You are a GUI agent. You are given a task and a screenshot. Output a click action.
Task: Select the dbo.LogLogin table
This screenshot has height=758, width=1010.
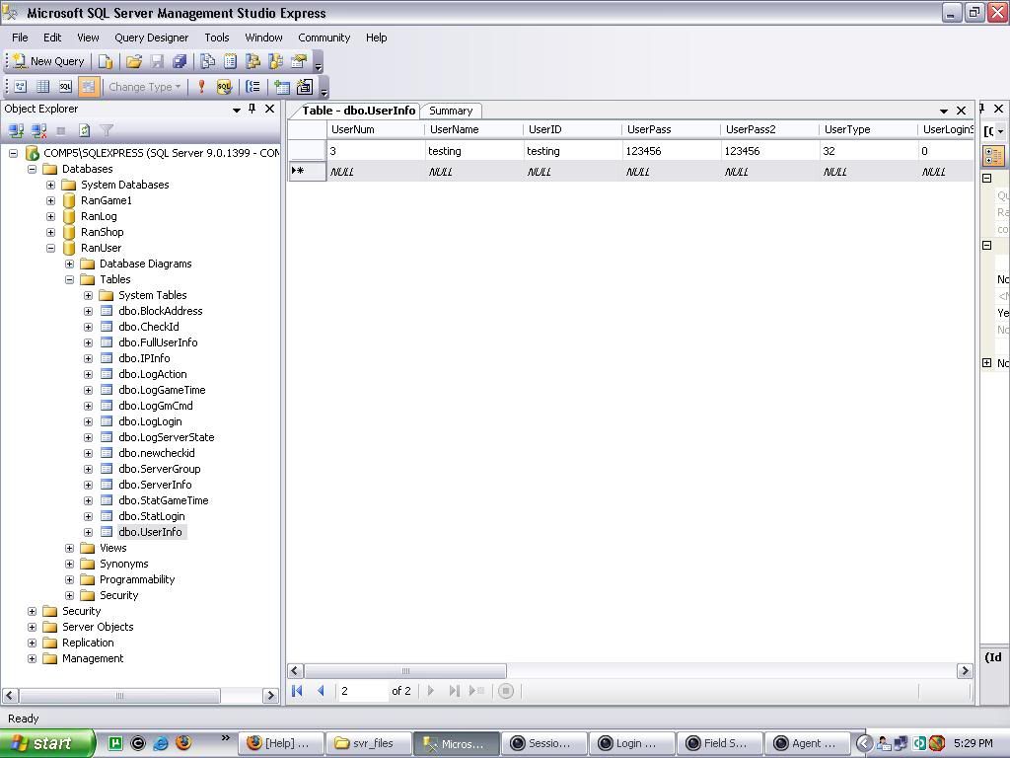[x=150, y=421]
